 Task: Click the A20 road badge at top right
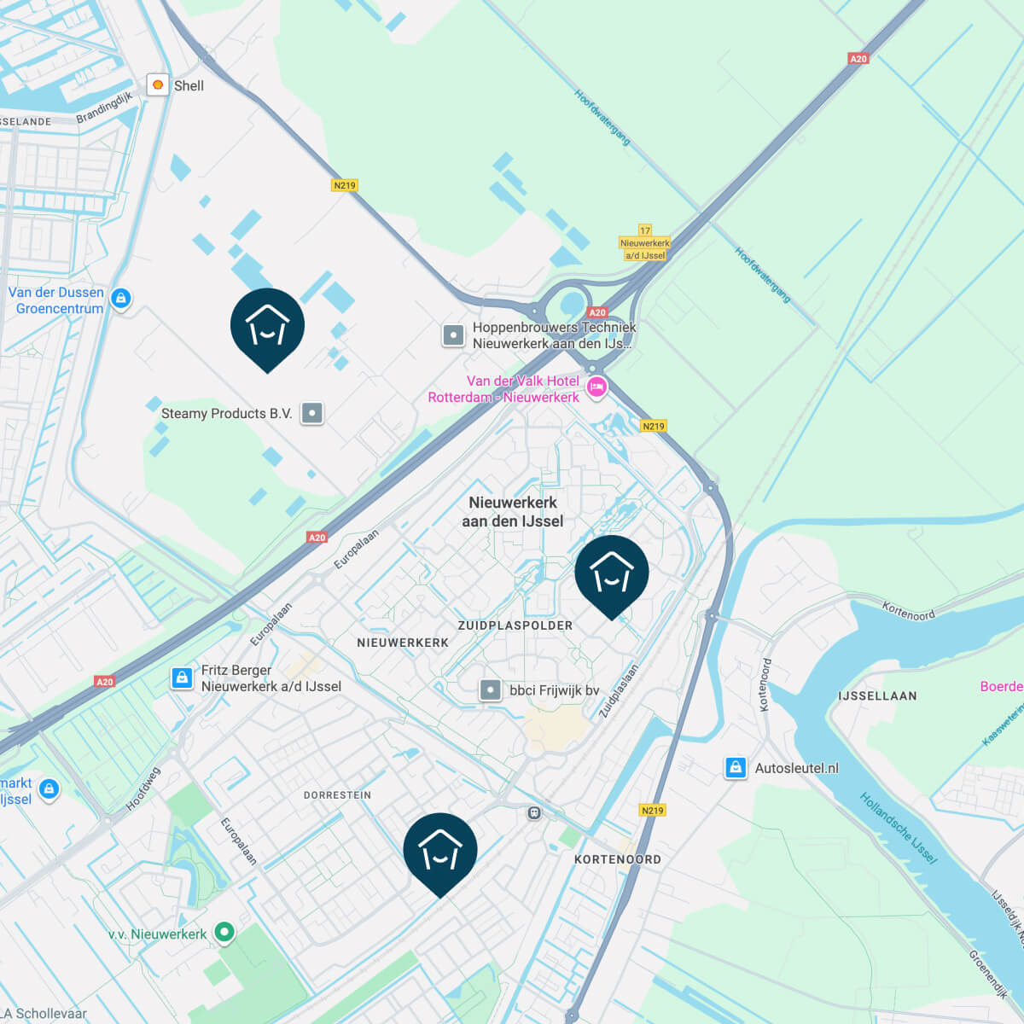tap(858, 59)
